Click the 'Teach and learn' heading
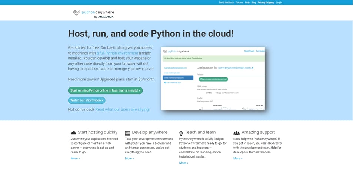 click(200, 132)
